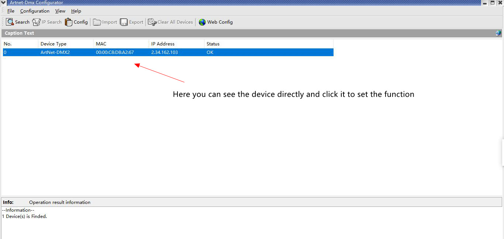The image size is (504, 239).
Task: Click the IP Address column header
Action: pyautogui.click(x=176, y=44)
